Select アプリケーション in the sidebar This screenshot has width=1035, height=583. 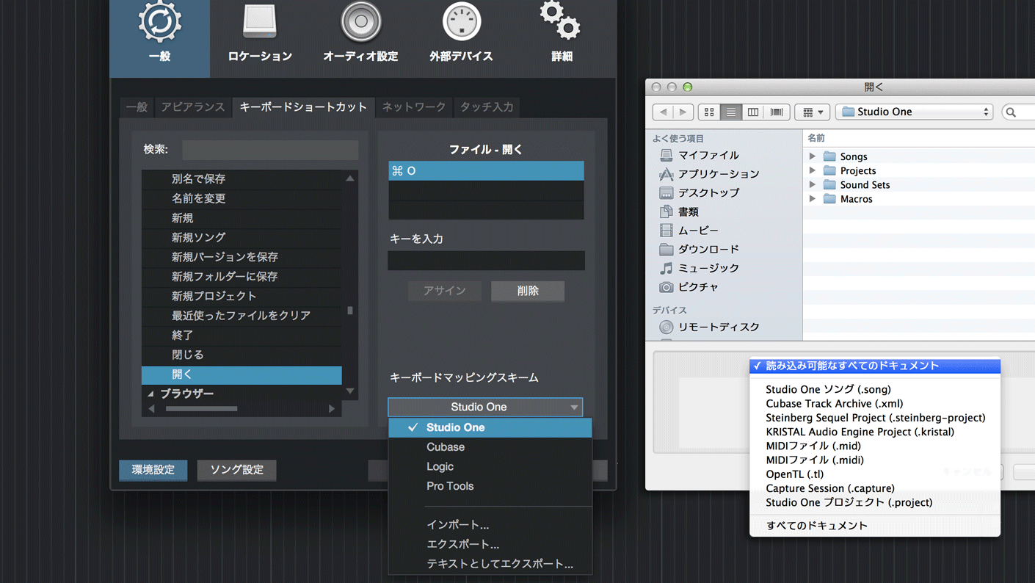709,174
